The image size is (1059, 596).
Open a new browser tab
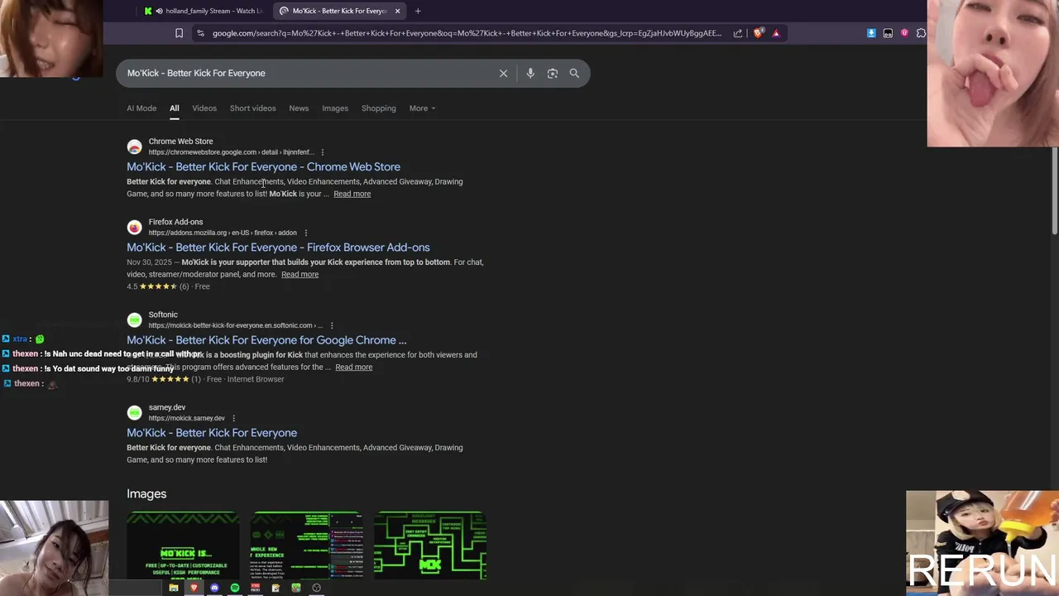(418, 11)
